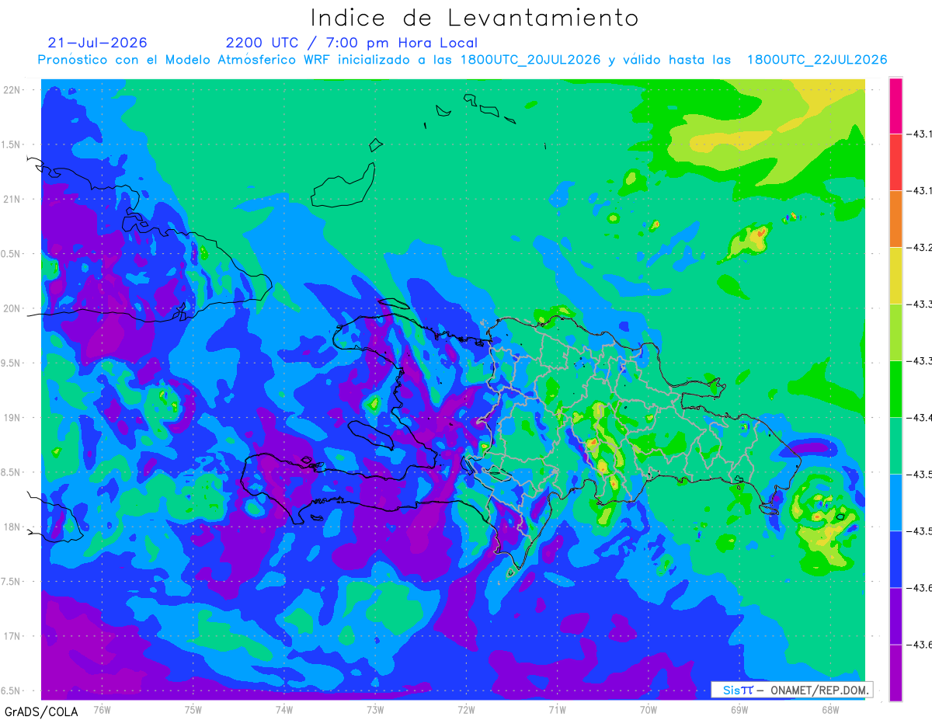Pick the bottom purple legend color segment
Image resolution: width=932 pixels, height=720 pixels.
(895, 673)
